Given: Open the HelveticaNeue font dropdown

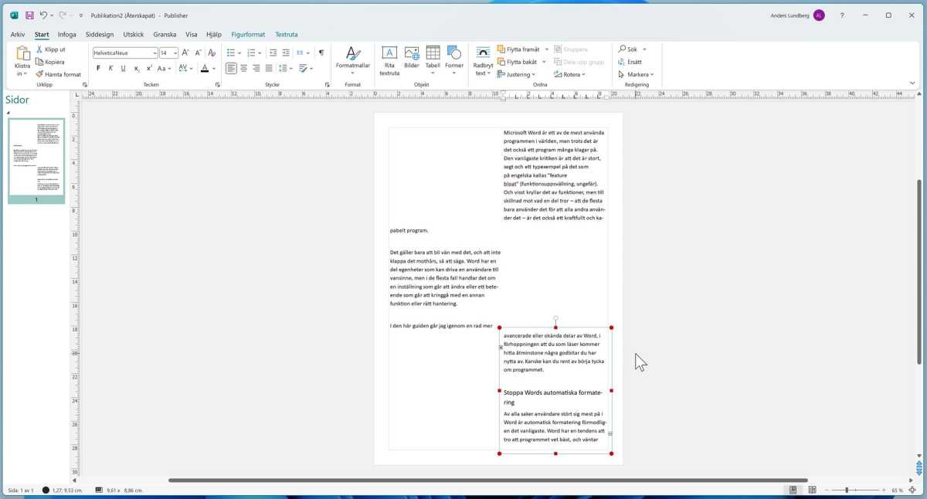Looking at the screenshot, I should tap(154, 53).
